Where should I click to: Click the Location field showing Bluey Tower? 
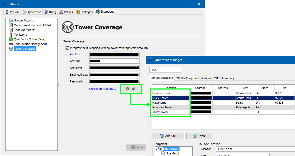click(256, 149)
